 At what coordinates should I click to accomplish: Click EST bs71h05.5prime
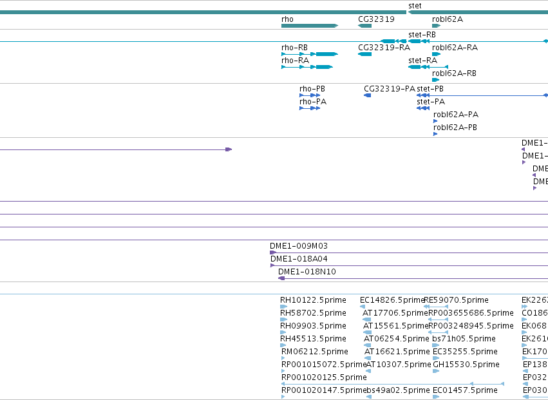435,345
